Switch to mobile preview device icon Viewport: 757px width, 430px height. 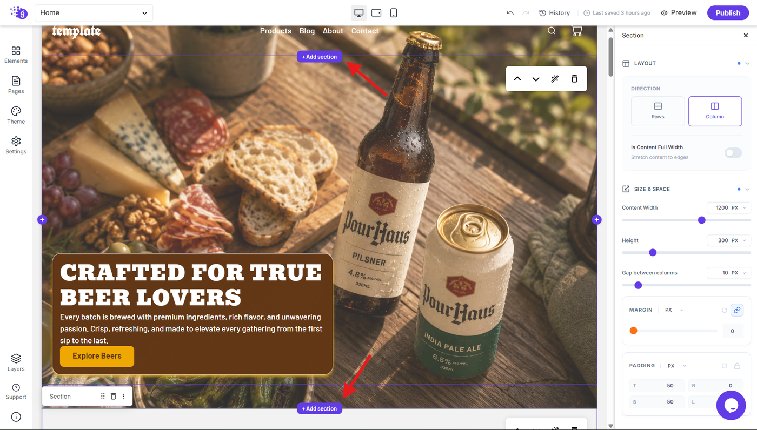394,12
